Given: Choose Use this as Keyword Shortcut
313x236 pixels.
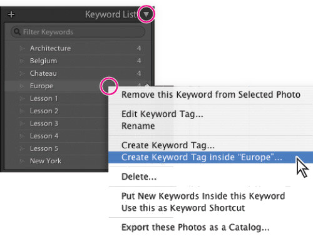Looking at the screenshot, I should coord(183,208).
